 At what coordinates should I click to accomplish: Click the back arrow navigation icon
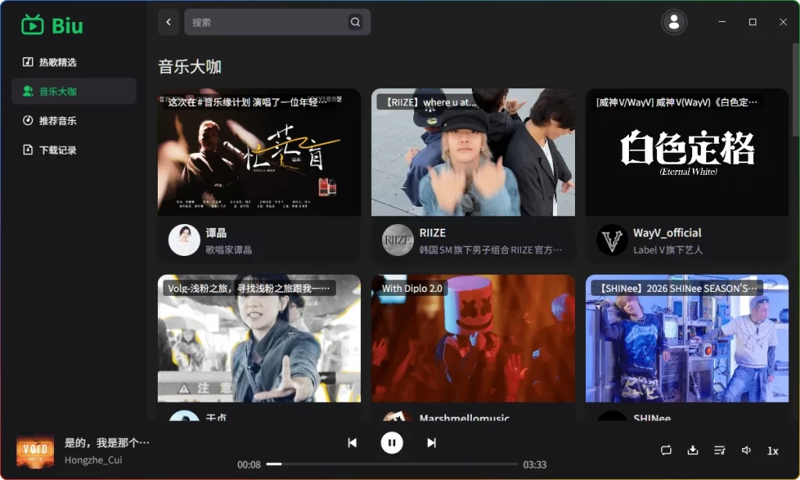click(168, 22)
